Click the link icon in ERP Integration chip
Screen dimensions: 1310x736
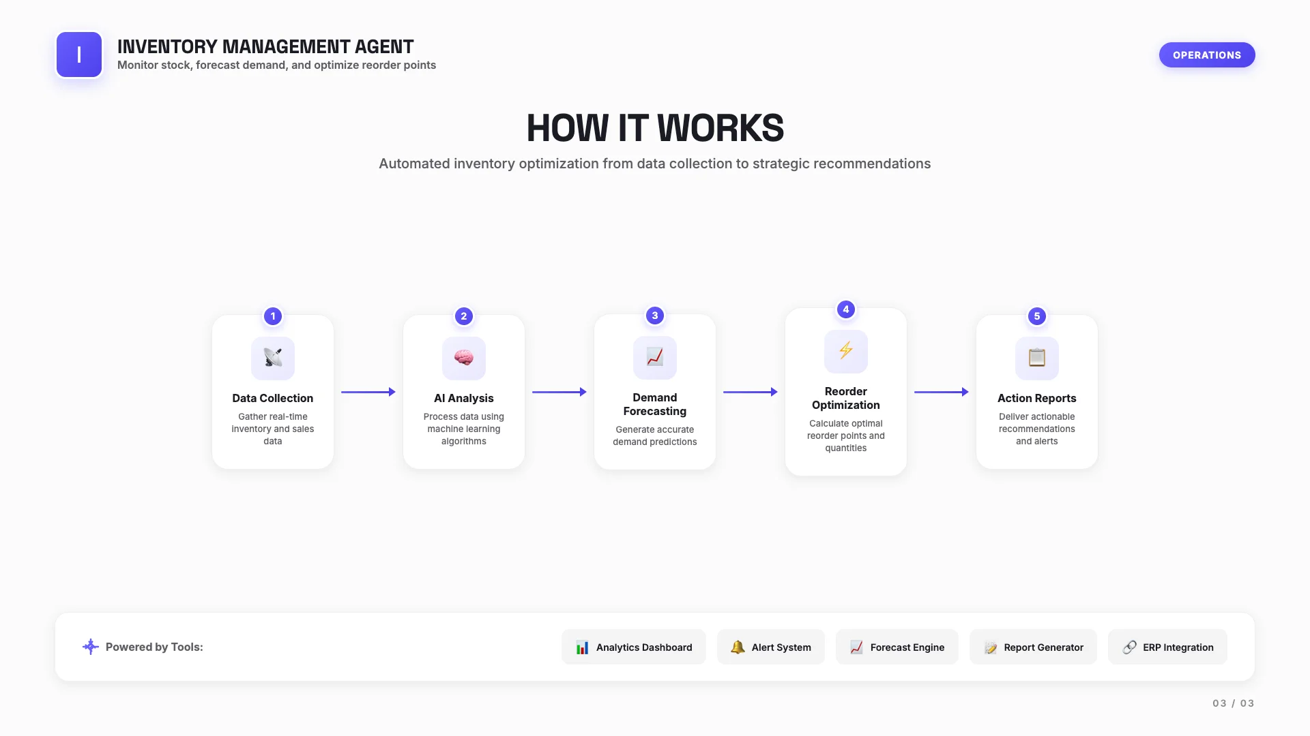point(1130,647)
